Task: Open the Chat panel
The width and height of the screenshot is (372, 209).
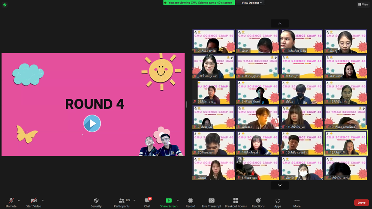Action: click(147, 200)
